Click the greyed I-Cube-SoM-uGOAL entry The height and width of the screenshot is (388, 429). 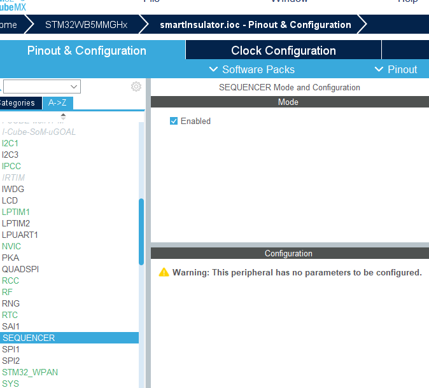coord(39,132)
